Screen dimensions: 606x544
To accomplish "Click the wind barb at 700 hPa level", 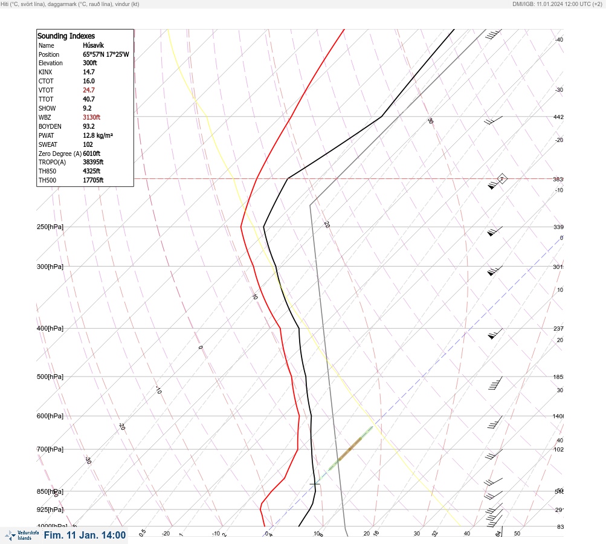I will (494, 455).
